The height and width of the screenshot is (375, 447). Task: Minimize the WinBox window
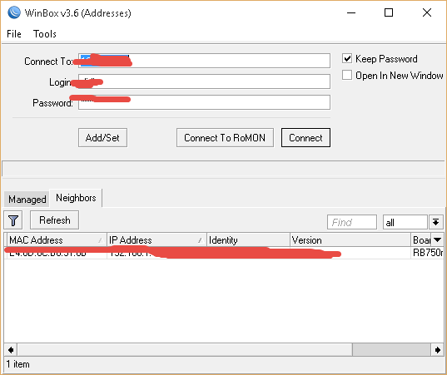[351, 12]
